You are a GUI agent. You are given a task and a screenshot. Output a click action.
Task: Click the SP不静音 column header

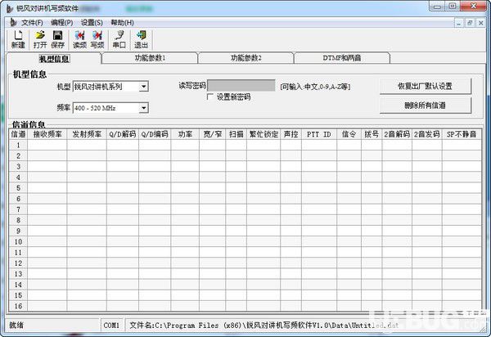pyautogui.click(x=462, y=134)
